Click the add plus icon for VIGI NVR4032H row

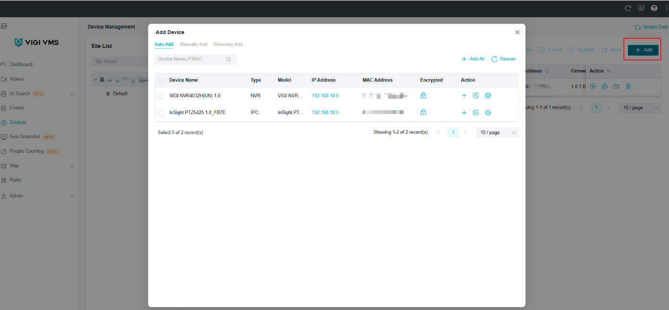tap(464, 96)
